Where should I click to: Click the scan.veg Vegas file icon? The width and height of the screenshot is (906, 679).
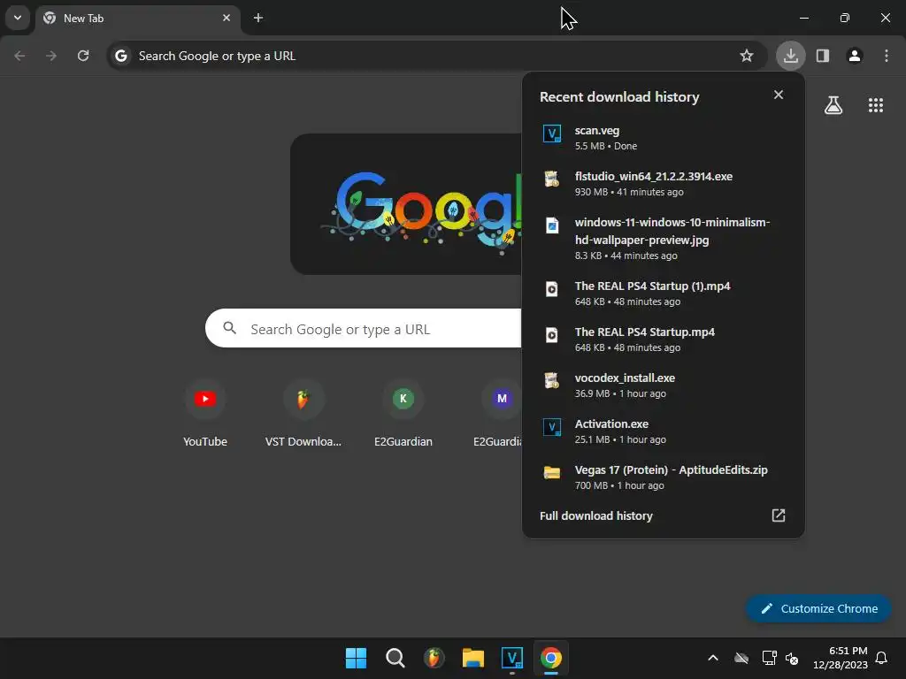(552, 134)
